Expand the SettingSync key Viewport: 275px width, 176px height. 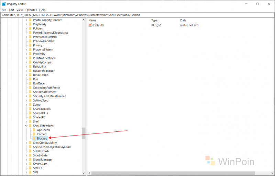(x=26, y=100)
